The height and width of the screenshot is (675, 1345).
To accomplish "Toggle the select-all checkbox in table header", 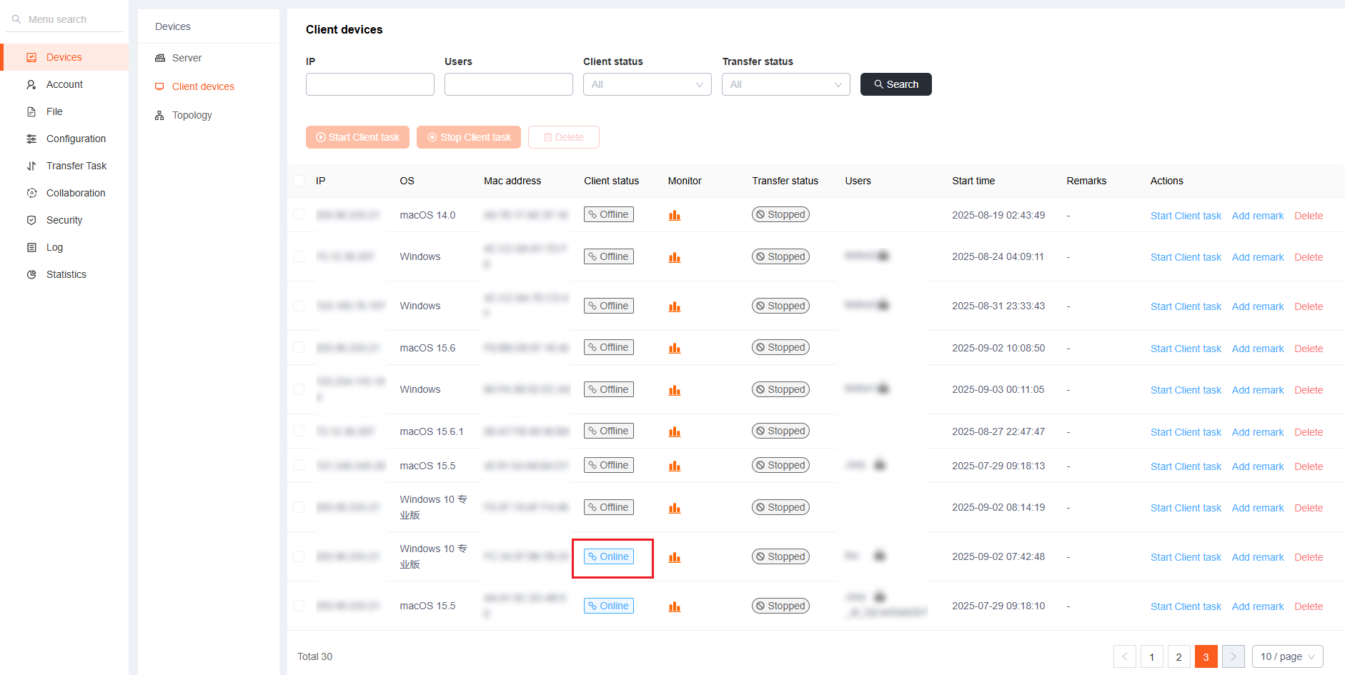I will tap(299, 181).
